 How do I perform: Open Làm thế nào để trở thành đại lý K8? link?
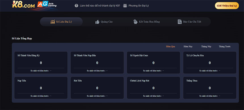click(100, 6)
